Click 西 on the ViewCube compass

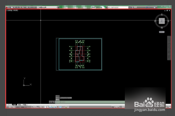(155, 21)
